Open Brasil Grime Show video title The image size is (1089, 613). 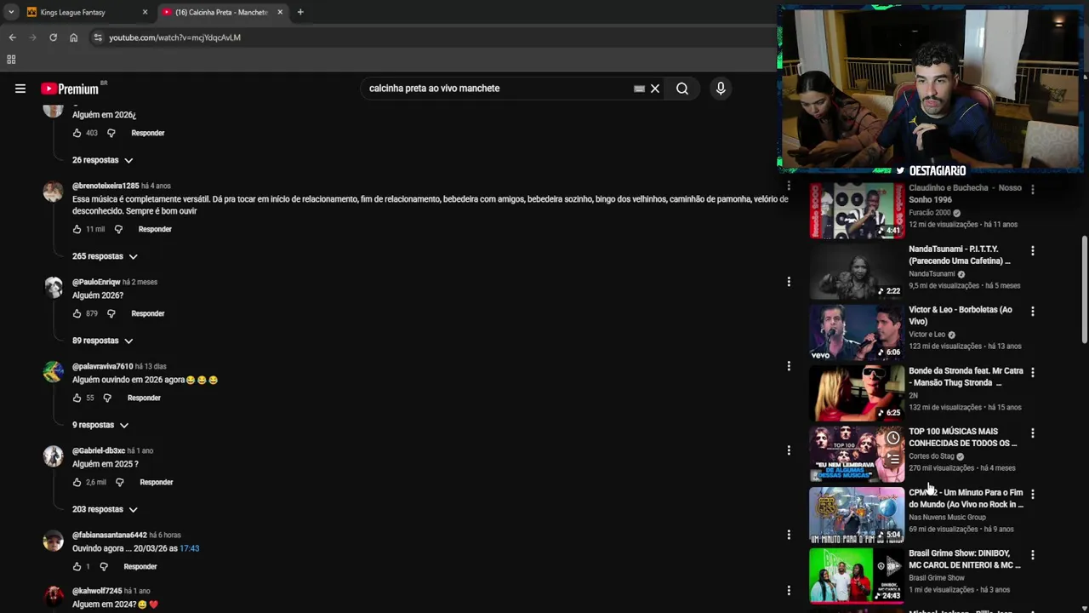965,559
